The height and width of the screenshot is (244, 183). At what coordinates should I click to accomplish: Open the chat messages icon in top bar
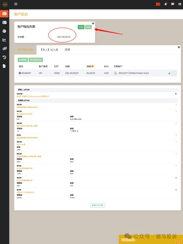point(173,4)
